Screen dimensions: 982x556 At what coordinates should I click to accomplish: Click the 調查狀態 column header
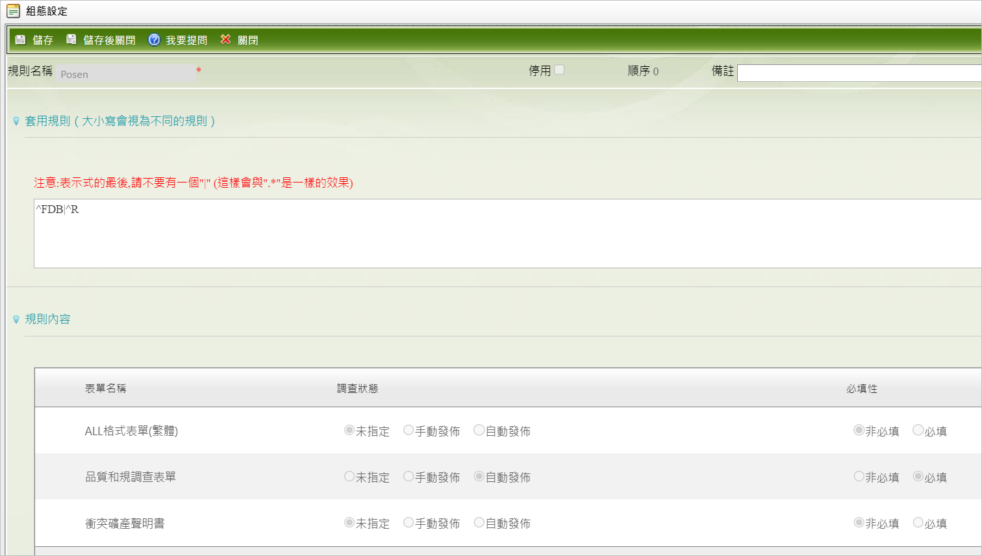357,388
